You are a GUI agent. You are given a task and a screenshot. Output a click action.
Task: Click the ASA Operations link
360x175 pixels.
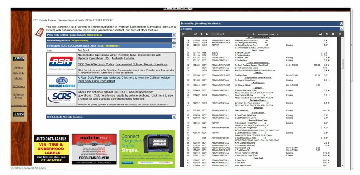96,58
